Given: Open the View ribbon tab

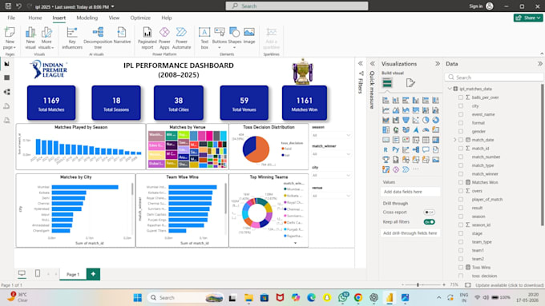Looking at the screenshot, I should [x=114, y=18].
